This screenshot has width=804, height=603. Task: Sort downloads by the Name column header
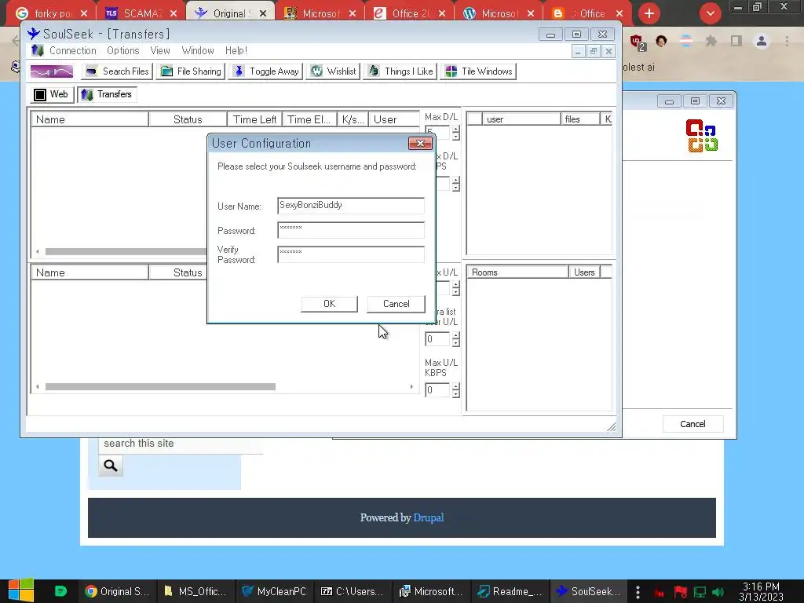coord(90,119)
